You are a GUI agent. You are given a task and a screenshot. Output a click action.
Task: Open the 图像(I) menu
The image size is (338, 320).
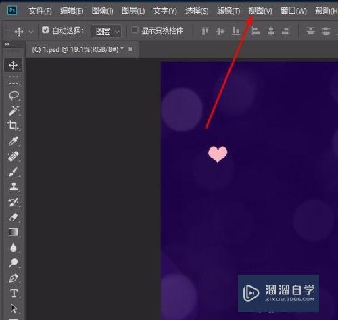(x=103, y=11)
